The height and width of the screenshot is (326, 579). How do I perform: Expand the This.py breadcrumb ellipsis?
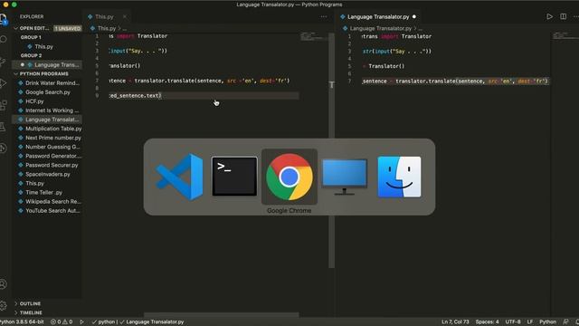click(125, 28)
